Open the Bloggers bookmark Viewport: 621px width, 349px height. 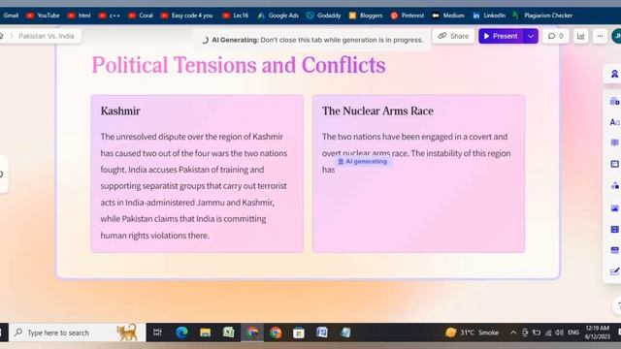coord(366,16)
